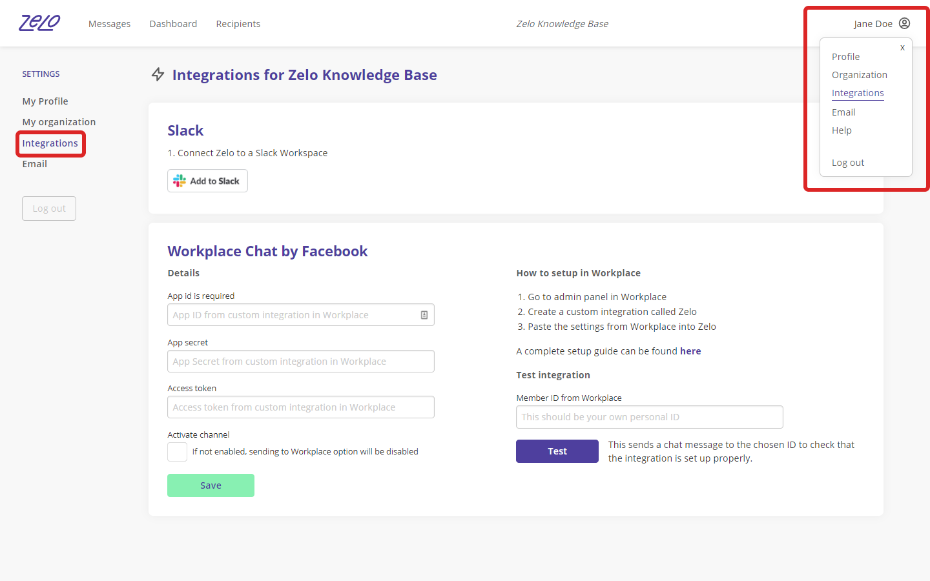Open the Dashboard tab

coord(173,24)
